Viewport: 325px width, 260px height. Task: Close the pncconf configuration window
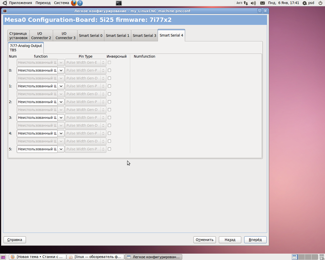tap(265, 11)
